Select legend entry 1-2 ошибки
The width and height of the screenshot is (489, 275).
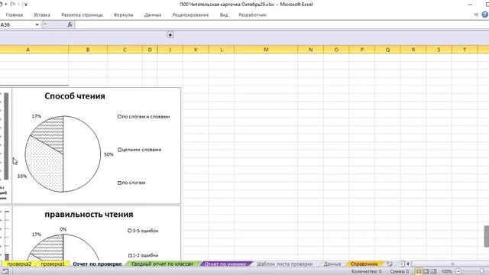click(143, 255)
